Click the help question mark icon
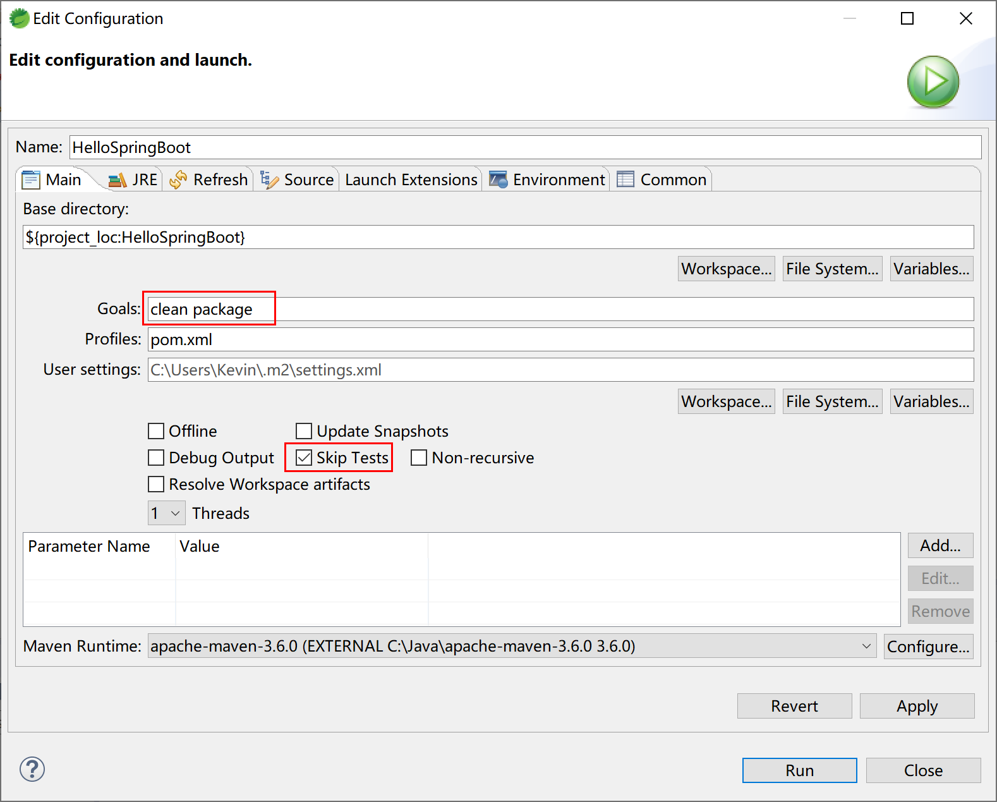This screenshot has height=802, width=997. pyautogui.click(x=32, y=769)
